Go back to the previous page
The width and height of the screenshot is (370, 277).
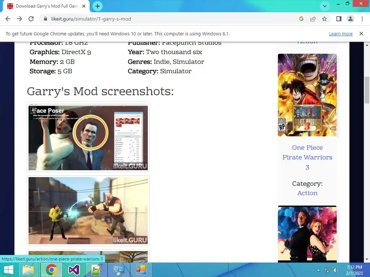click(8, 19)
